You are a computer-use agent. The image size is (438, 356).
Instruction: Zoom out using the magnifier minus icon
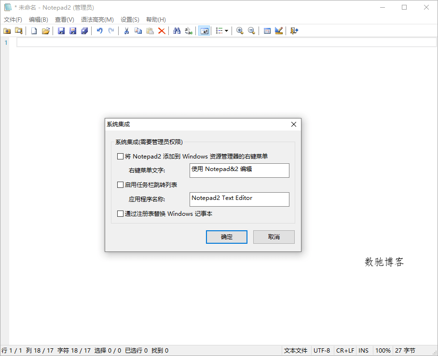251,31
